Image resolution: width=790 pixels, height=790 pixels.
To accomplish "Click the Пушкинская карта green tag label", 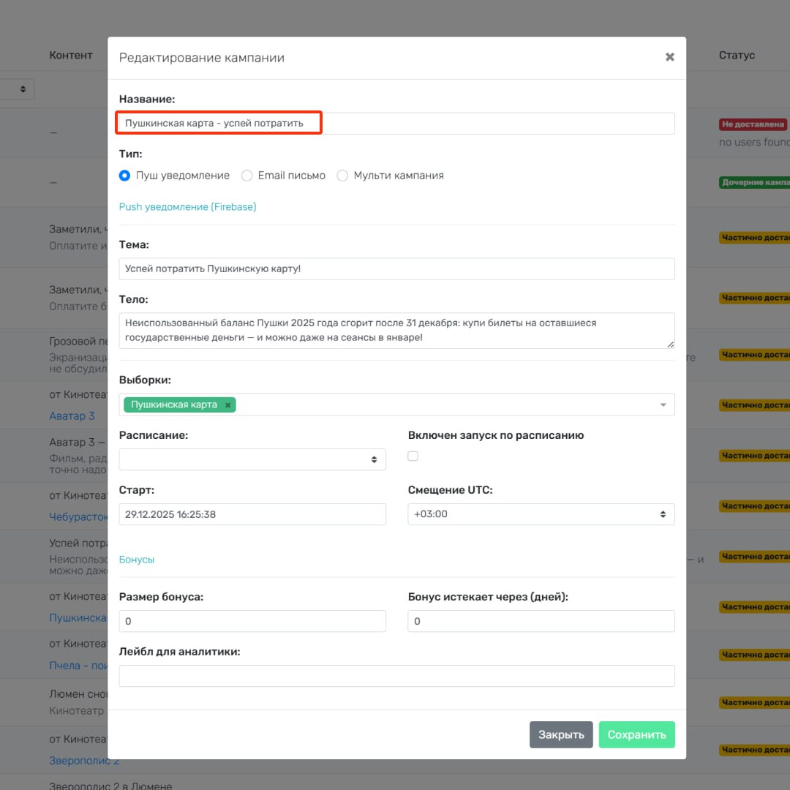I will click(174, 405).
